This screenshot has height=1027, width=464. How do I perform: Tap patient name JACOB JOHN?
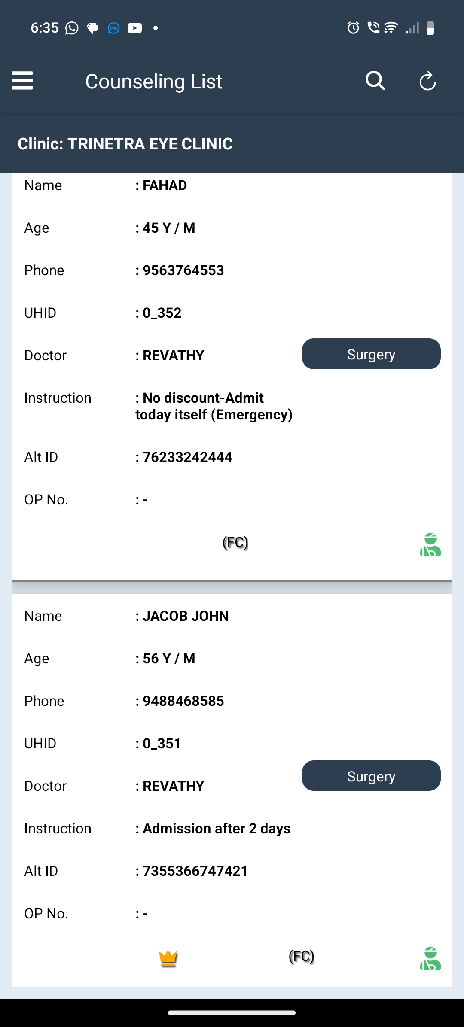(x=185, y=616)
